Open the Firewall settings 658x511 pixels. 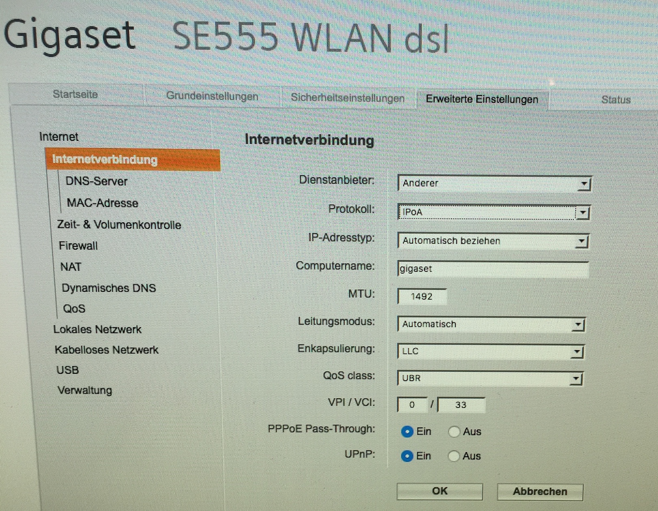tap(78, 246)
